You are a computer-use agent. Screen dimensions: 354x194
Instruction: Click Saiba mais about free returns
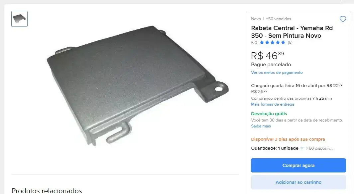pyautogui.click(x=261, y=126)
